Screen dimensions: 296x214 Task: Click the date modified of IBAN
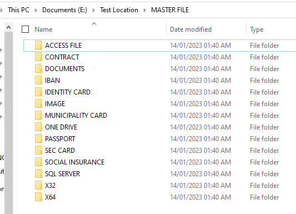coord(200,81)
